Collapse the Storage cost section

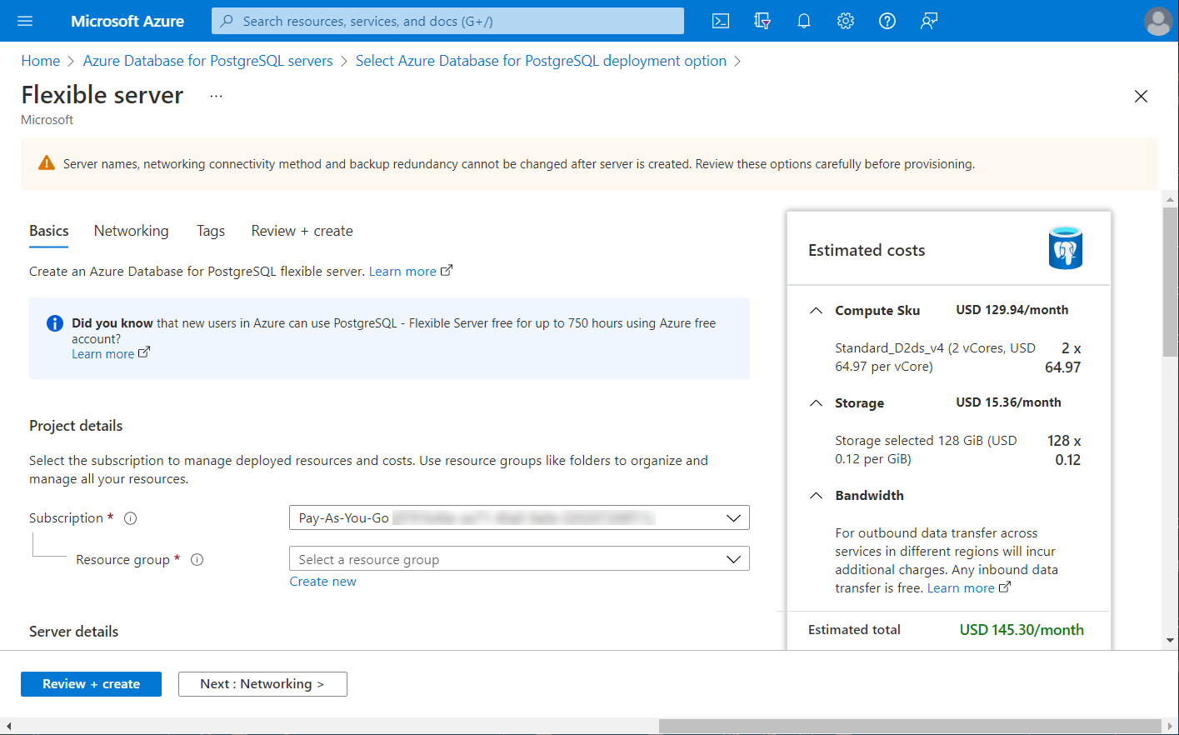816,402
